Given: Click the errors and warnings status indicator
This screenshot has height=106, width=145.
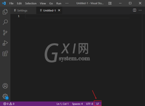Looking at the screenshot, I should coord(9,104).
